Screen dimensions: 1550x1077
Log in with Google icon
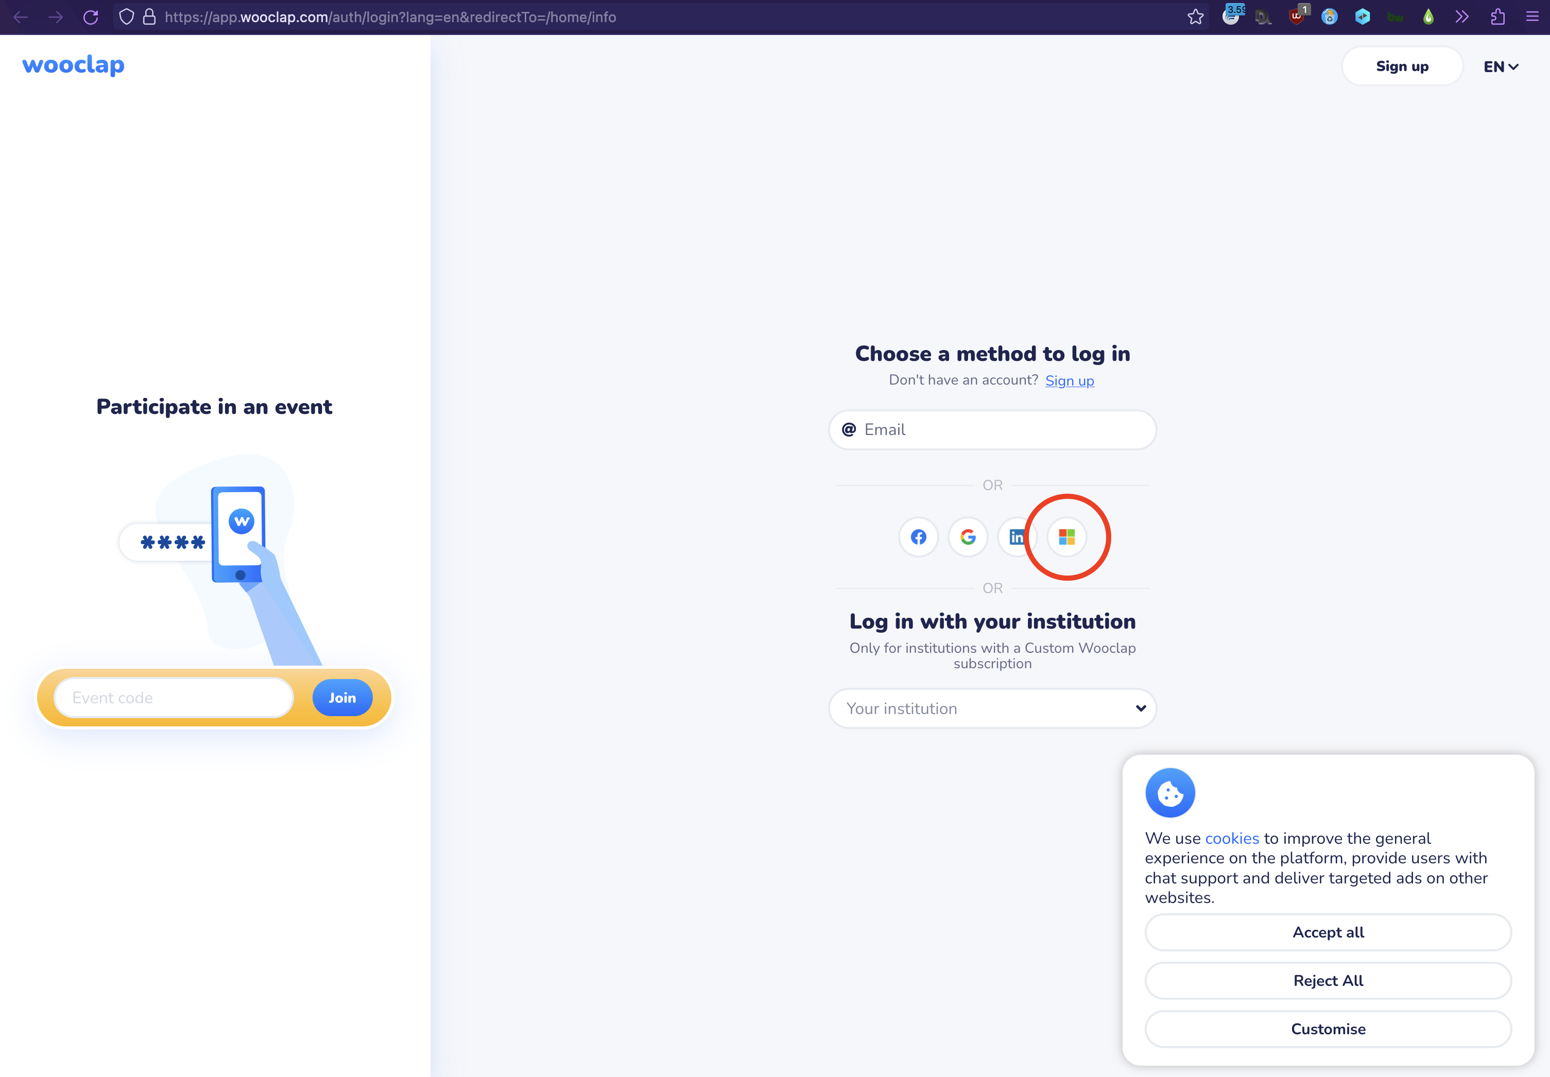click(x=968, y=537)
